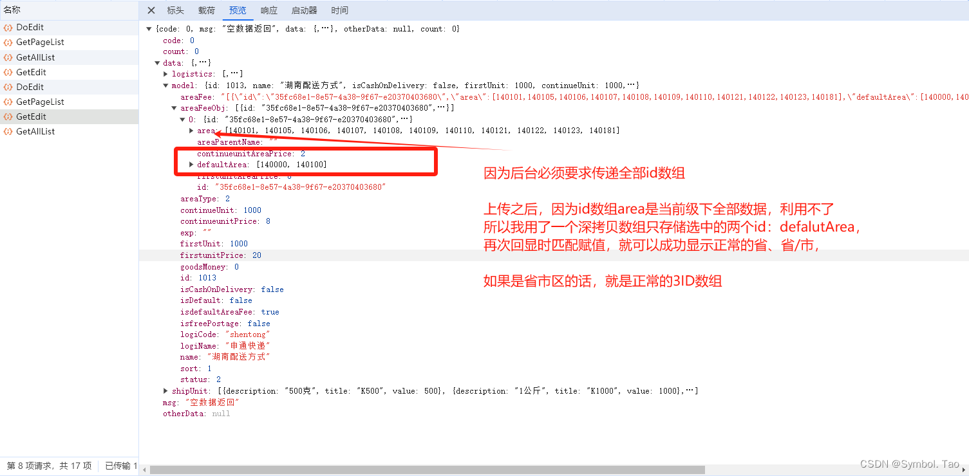
Task: Click the "第 8 项请求，共 17 项" status
Action: 49,466
